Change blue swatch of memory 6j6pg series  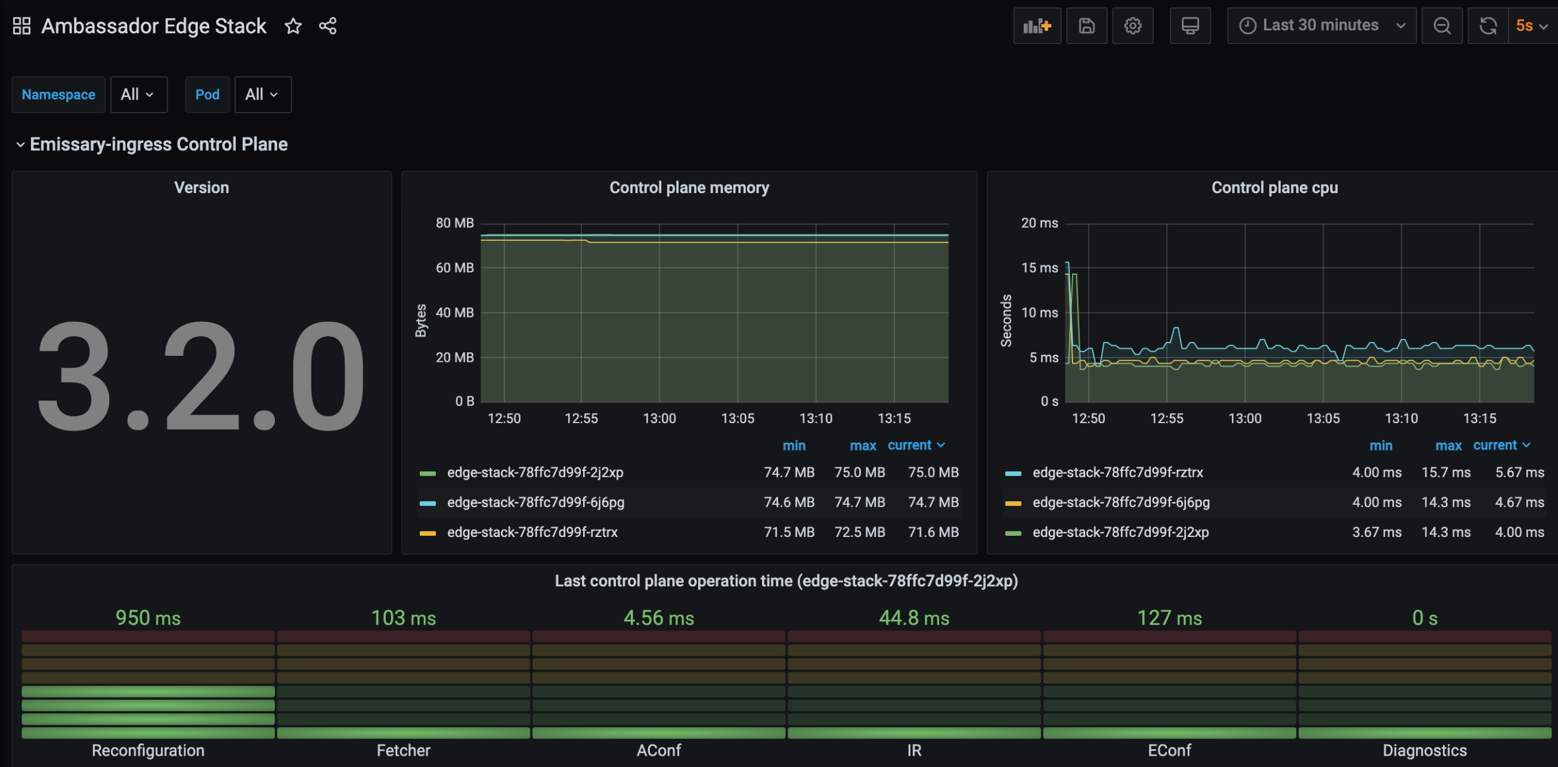click(428, 503)
